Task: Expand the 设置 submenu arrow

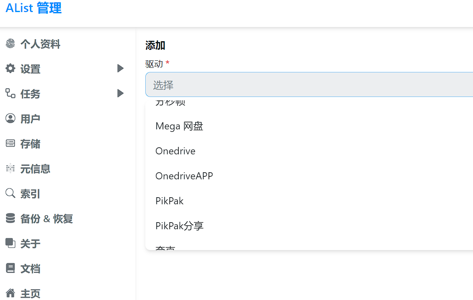Action: click(120, 69)
